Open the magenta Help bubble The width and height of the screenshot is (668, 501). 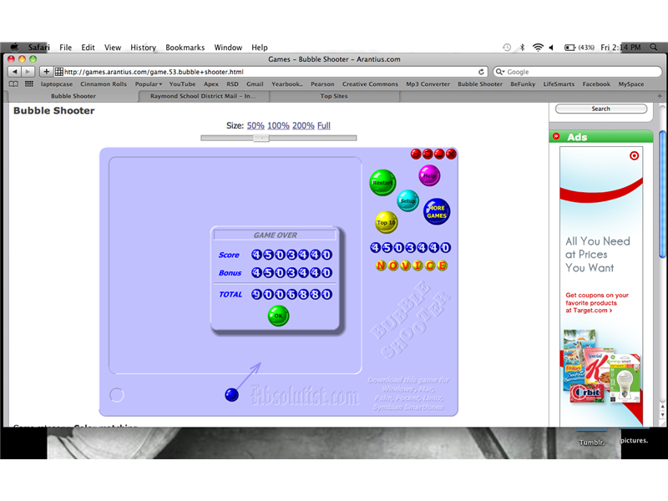coord(429,175)
